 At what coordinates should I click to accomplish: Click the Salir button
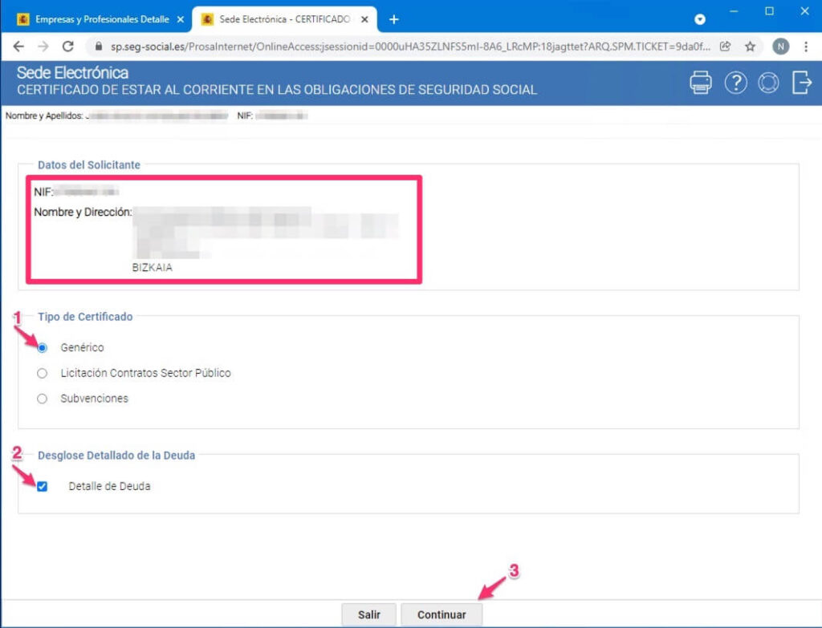(368, 615)
